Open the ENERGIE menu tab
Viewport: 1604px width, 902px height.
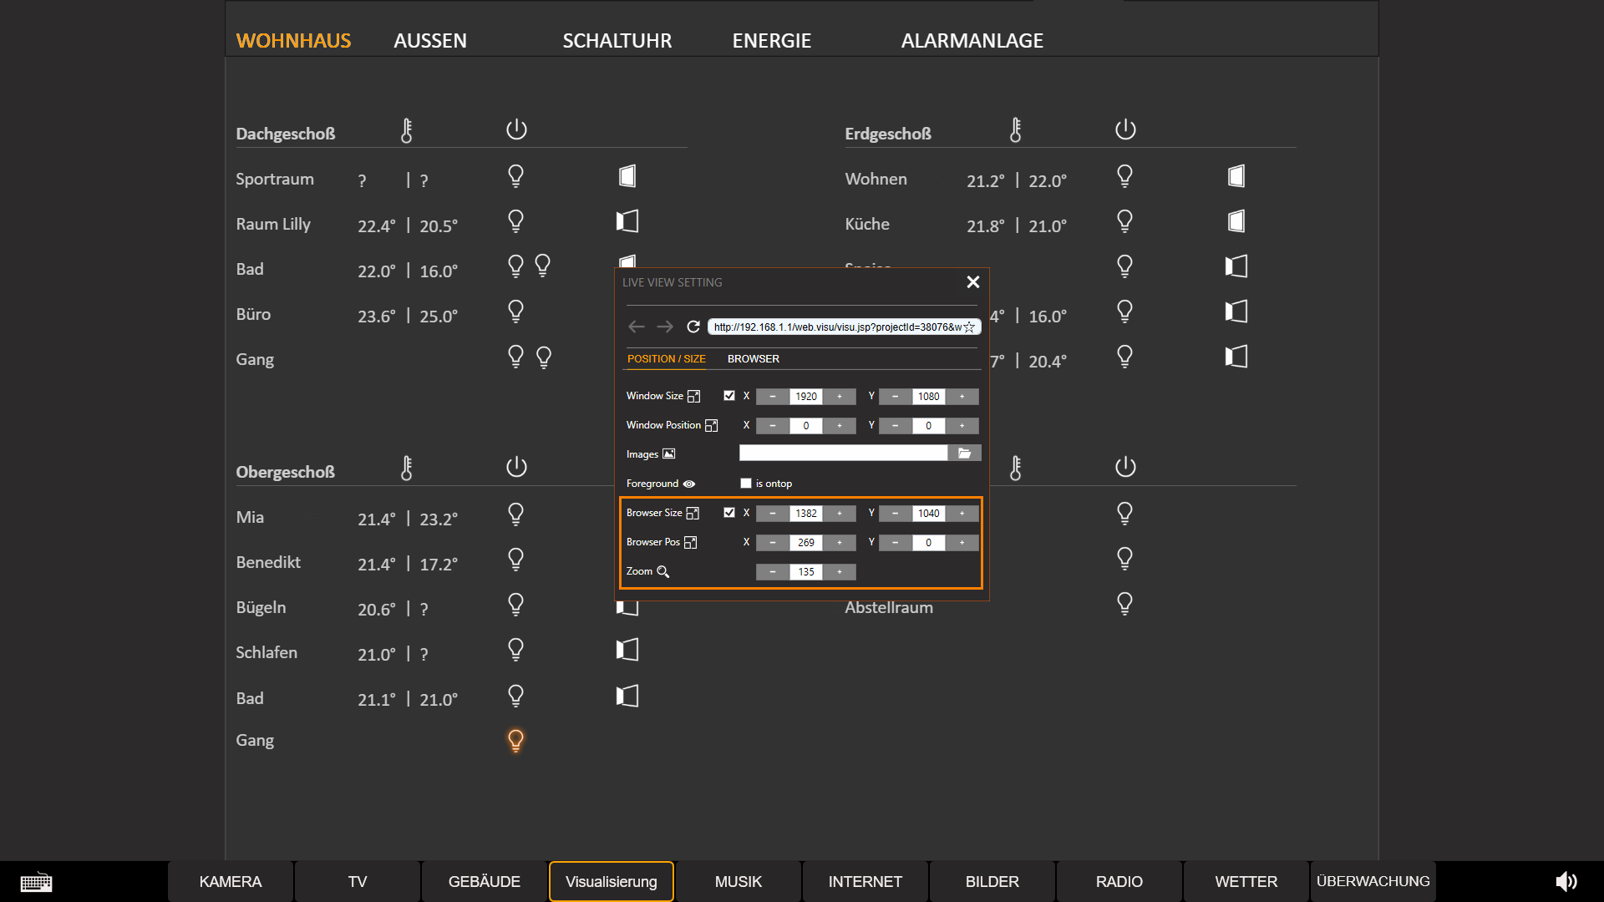771,41
